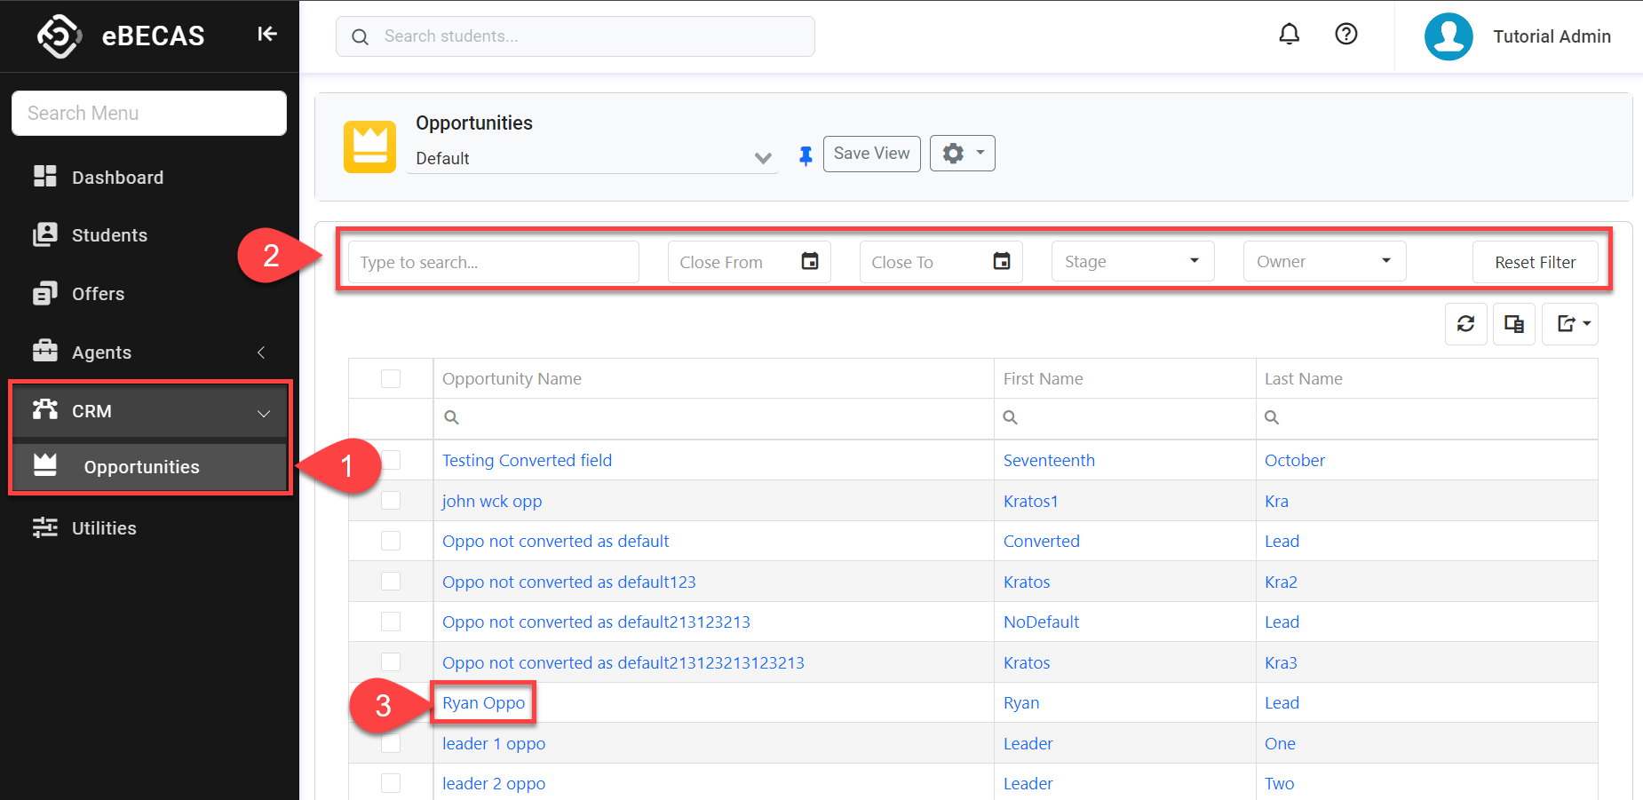Click Last Name column filter search icon

1272,417
